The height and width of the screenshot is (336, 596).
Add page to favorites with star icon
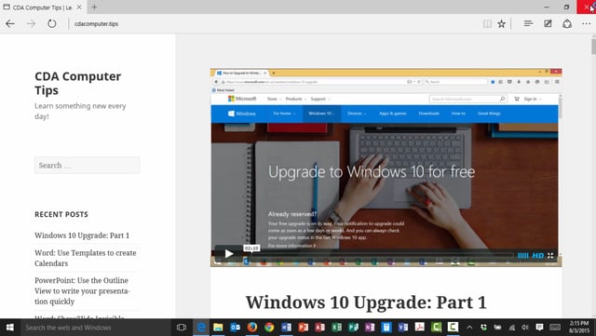tap(501, 24)
